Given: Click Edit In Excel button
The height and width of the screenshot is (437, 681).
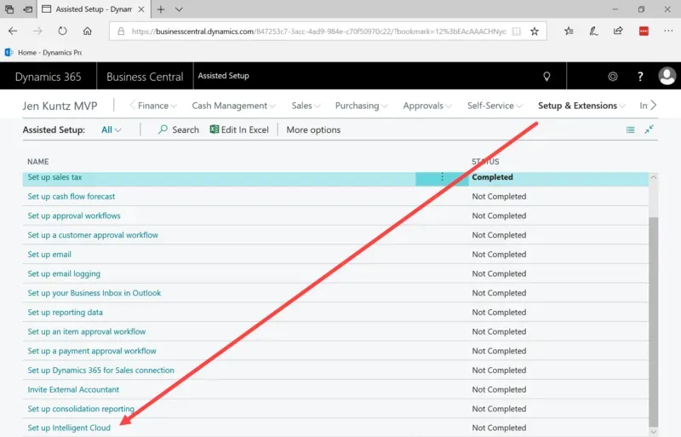Looking at the screenshot, I should [x=239, y=129].
